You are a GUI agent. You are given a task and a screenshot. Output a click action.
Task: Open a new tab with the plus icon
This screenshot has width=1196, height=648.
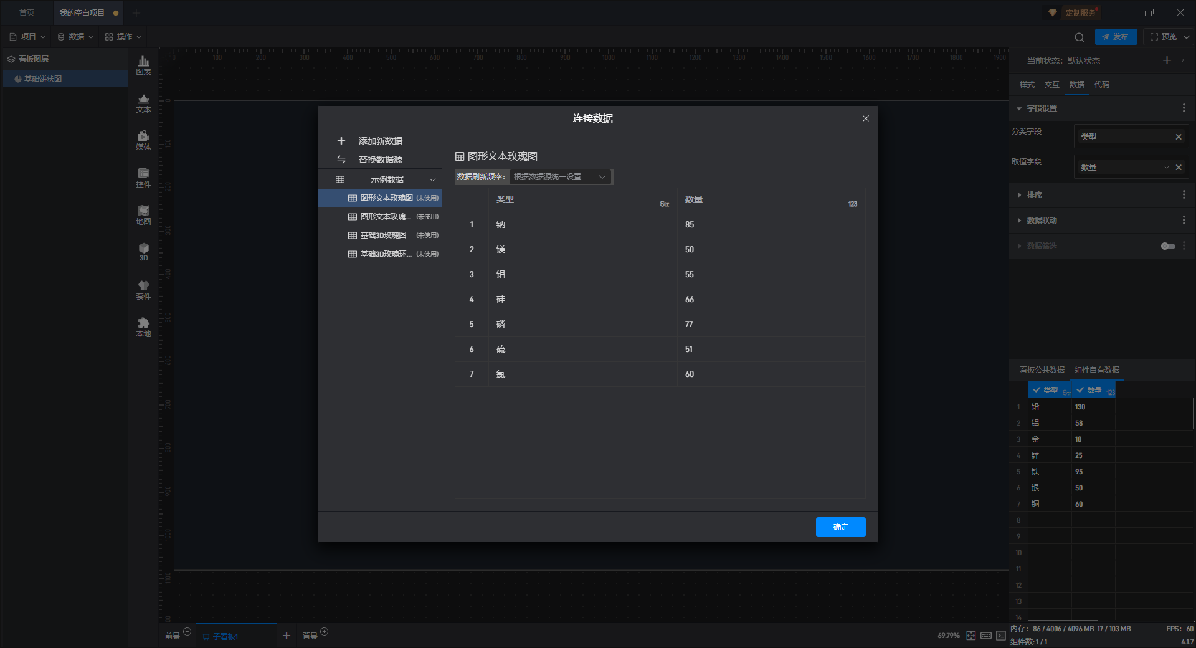pyautogui.click(x=136, y=12)
